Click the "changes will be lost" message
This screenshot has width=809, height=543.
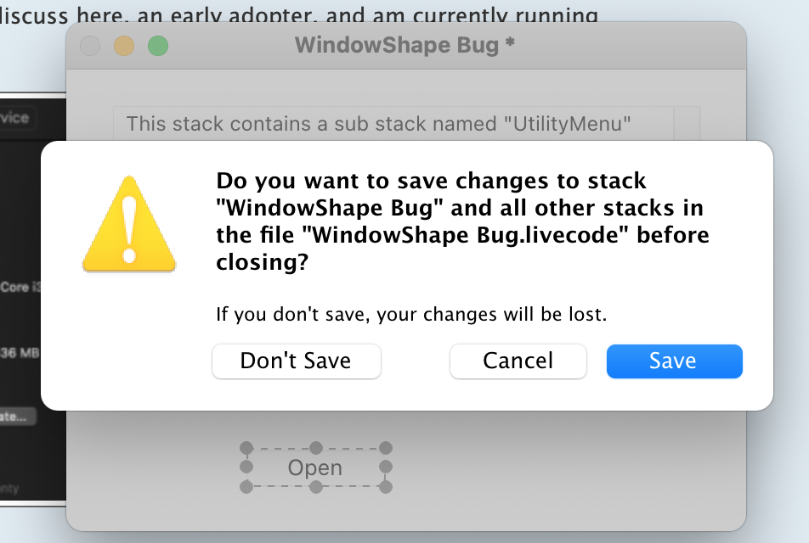click(x=411, y=315)
